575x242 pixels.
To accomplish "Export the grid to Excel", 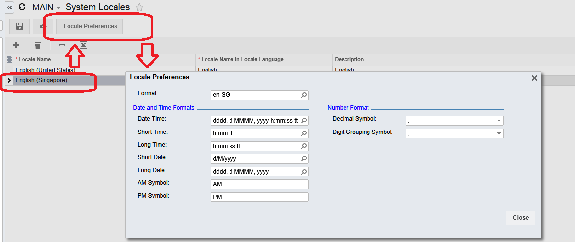I will [83, 45].
